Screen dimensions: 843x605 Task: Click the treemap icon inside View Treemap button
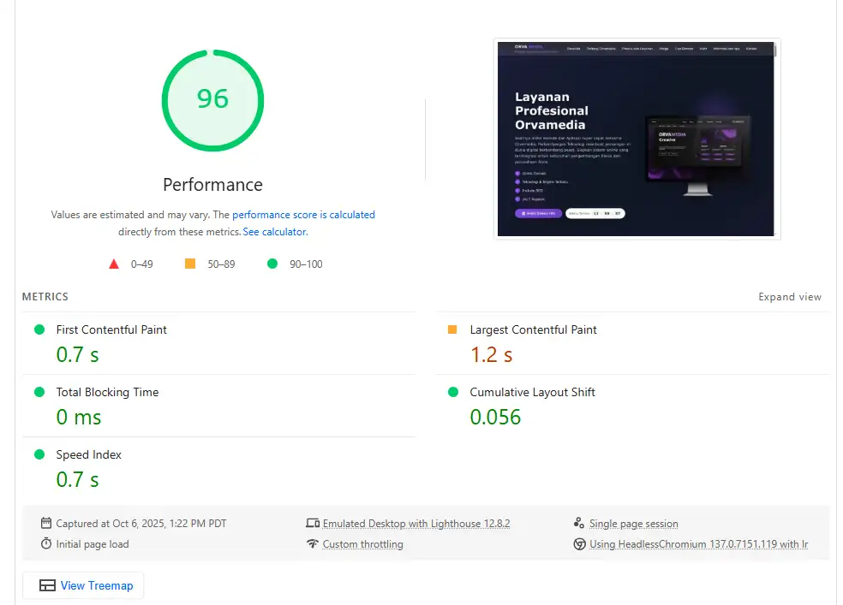tap(48, 585)
